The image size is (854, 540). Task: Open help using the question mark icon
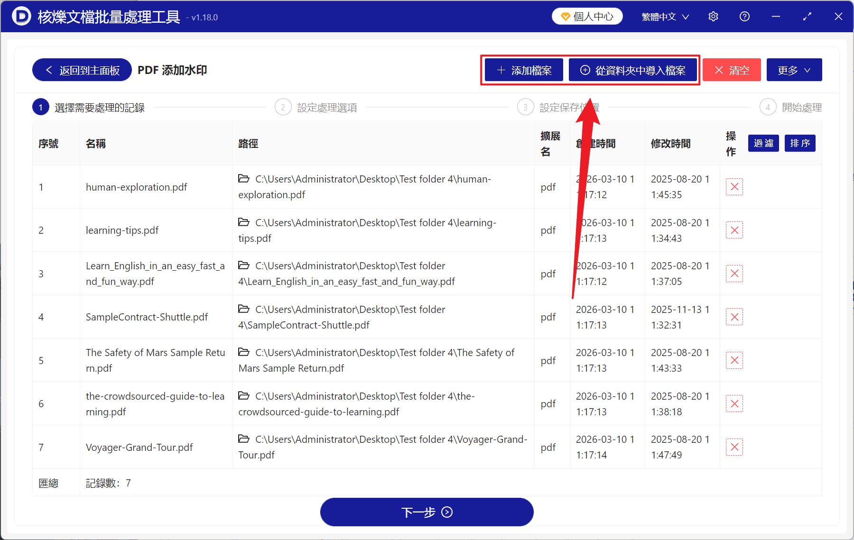744,16
